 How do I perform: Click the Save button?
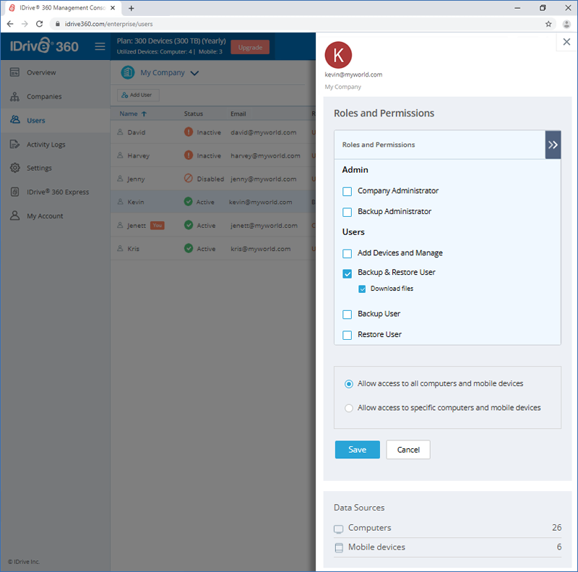point(357,450)
